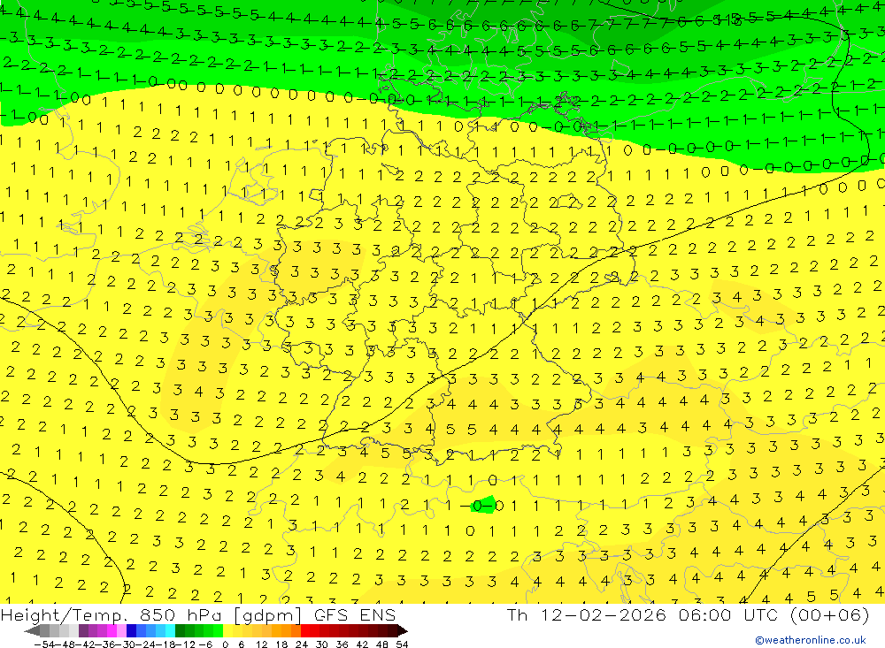Click the dark right arrow of color scale
The height and width of the screenshot is (648, 885).
click(403, 631)
